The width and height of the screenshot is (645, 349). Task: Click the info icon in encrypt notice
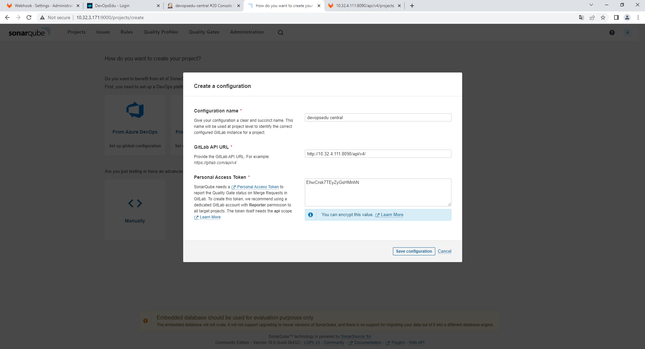tap(311, 215)
